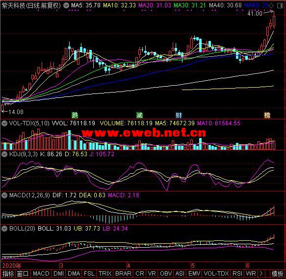This screenshot has height=279, width=286.
Task: Expand the BOLL panel dropdown arrow
Action: (x=4, y=229)
